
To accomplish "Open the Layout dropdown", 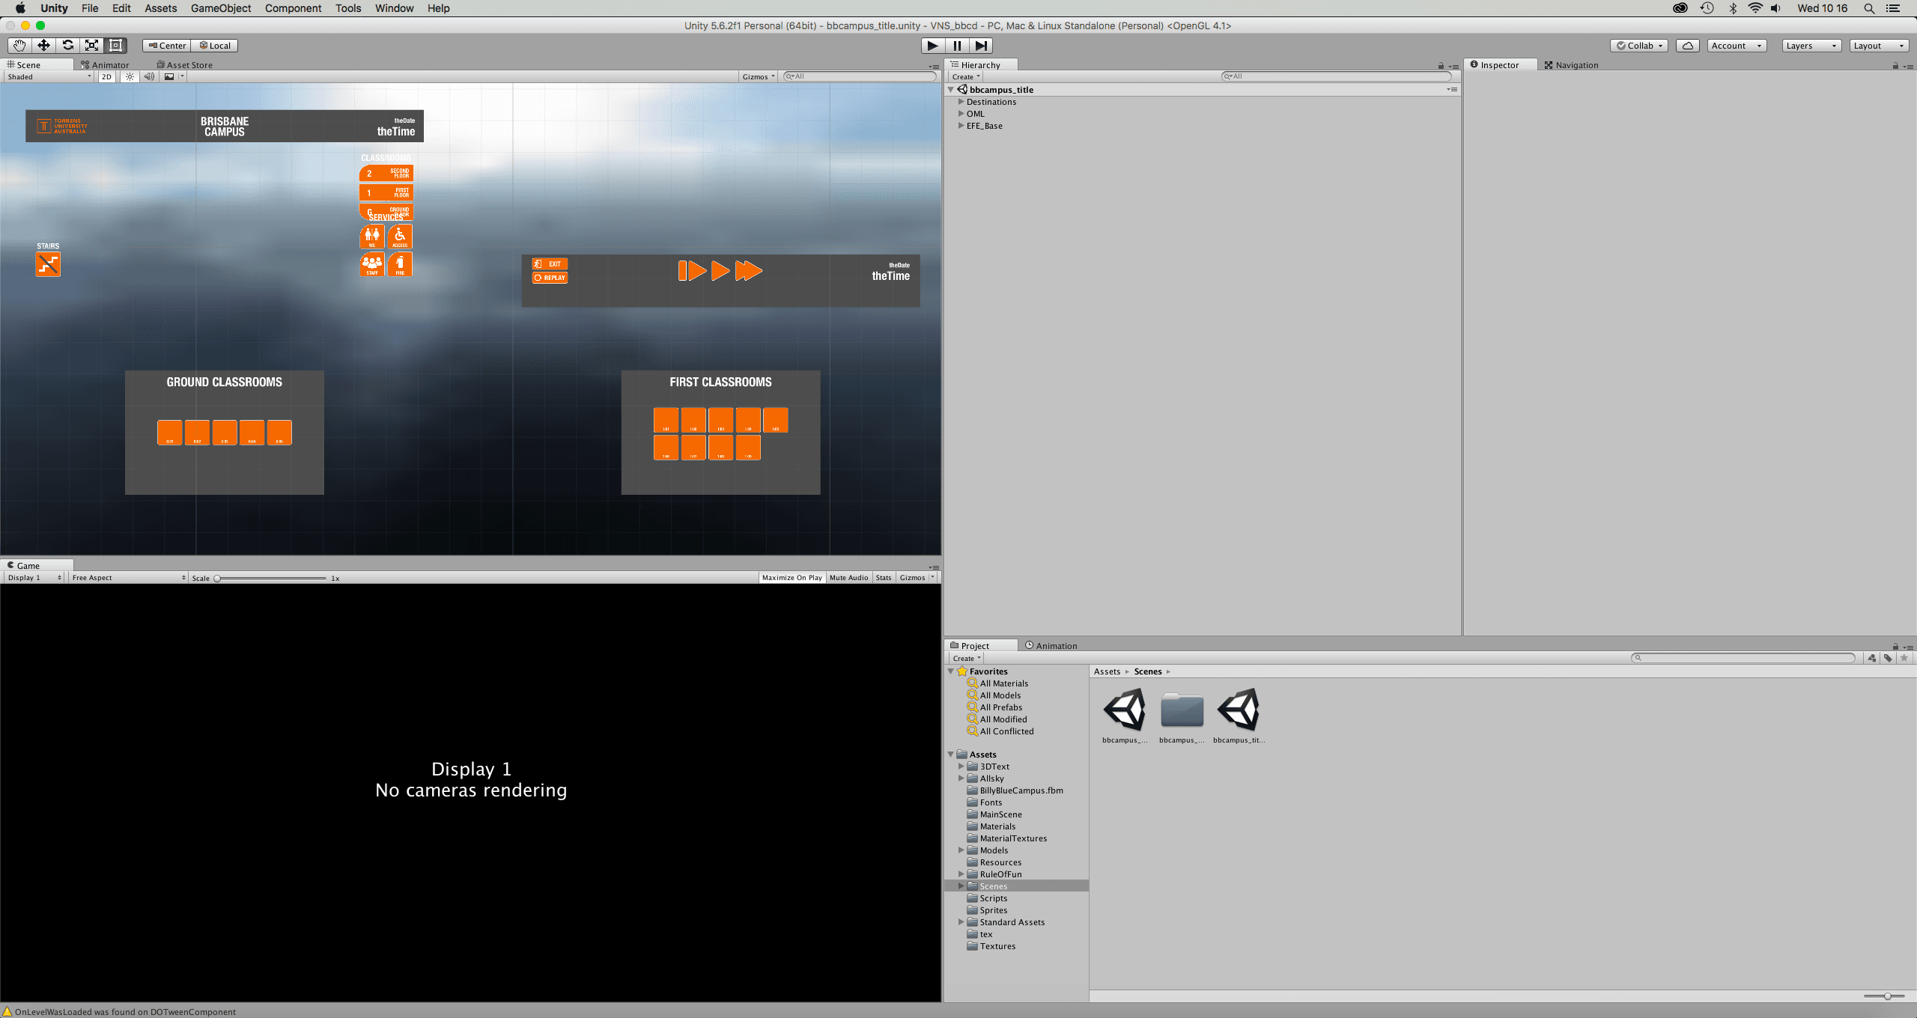I will (1879, 45).
